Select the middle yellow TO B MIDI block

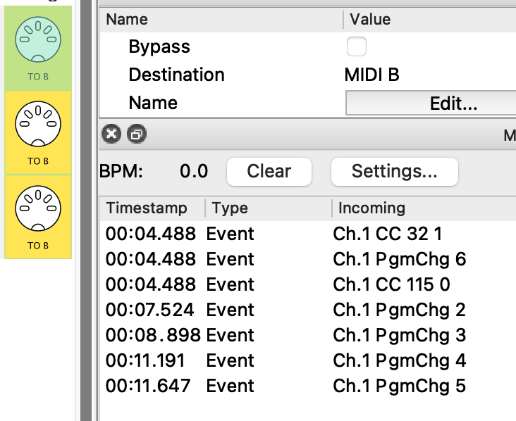pos(38,132)
